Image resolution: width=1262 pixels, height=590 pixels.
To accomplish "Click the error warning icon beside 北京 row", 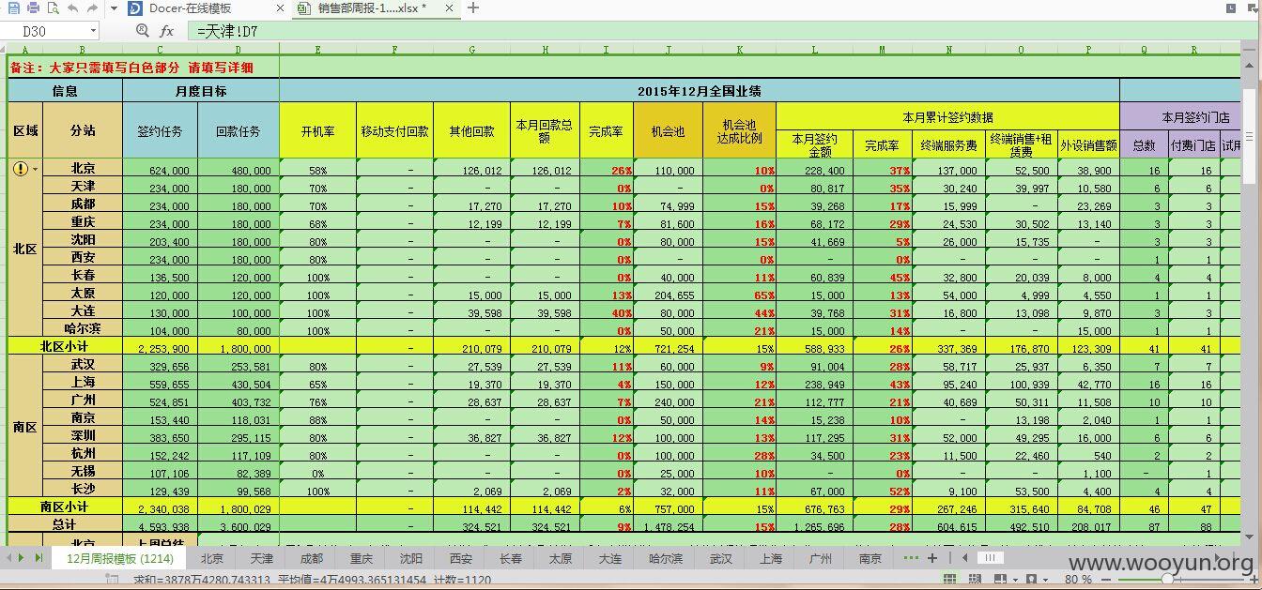I will click(22, 169).
